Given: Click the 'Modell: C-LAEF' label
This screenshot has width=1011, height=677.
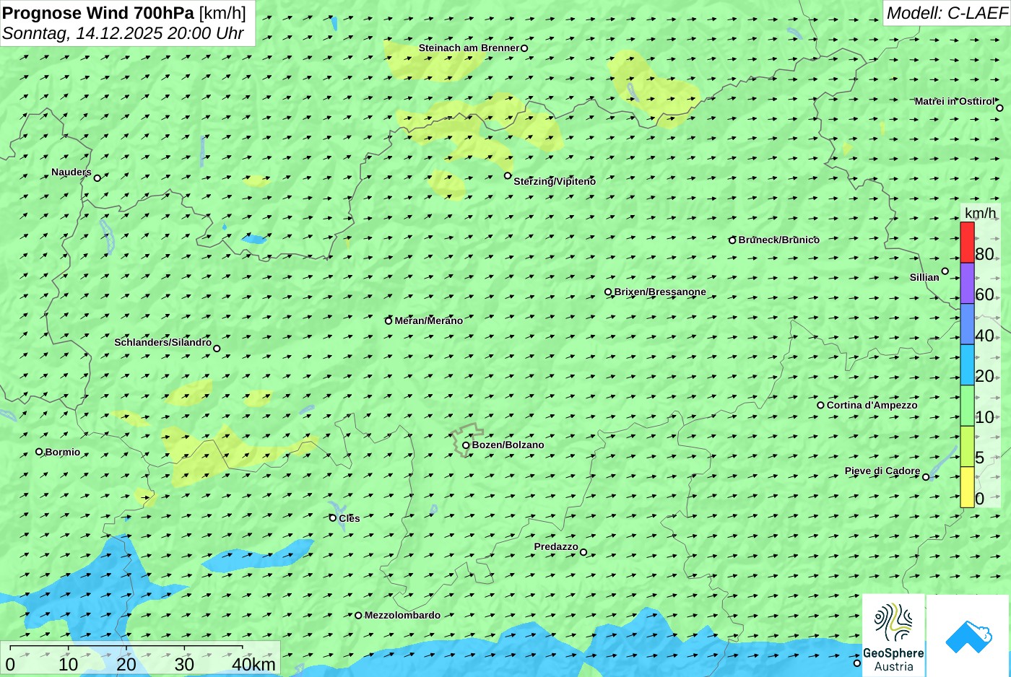Looking at the screenshot, I should pyautogui.click(x=947, y=13).
